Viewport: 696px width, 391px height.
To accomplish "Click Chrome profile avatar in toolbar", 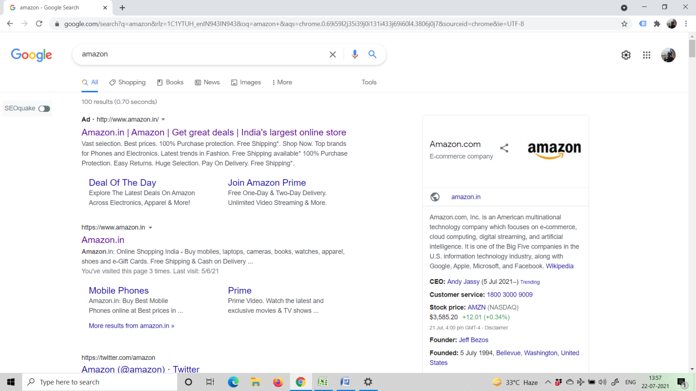I will (672, 24).
